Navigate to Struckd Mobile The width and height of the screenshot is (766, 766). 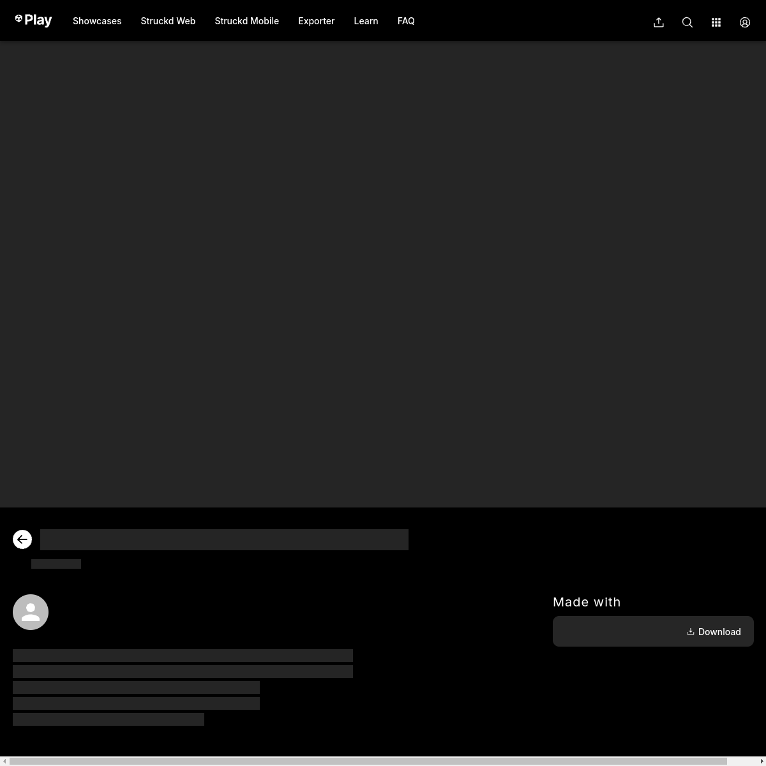pyautogui.click(x=246, y=21)
